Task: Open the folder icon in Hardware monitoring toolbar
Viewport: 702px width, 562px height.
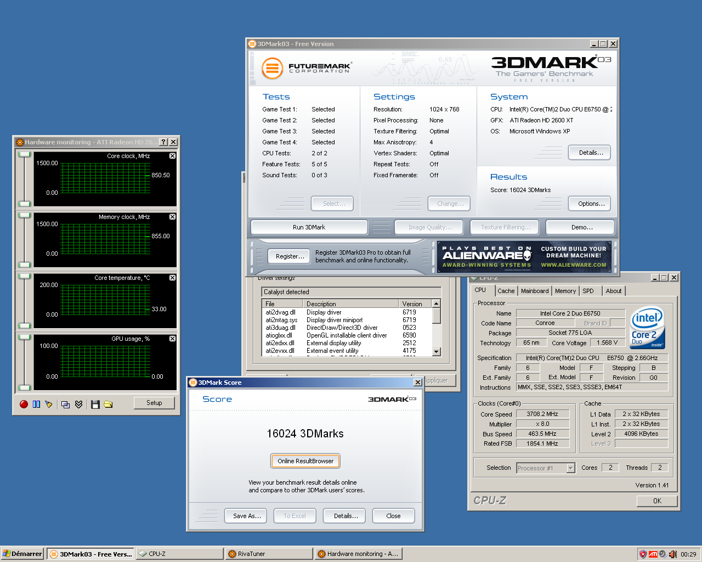Action: [x=108, y=404]
